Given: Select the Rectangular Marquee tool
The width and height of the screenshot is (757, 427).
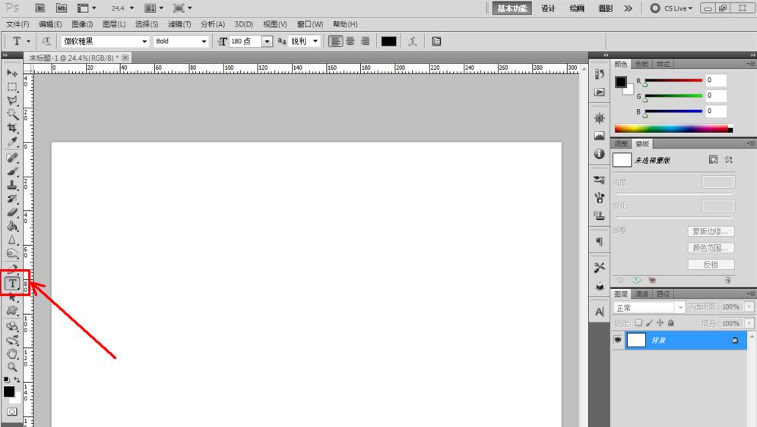Looking at the screenshot, I should pyautogui.click(x=12, y=86).
